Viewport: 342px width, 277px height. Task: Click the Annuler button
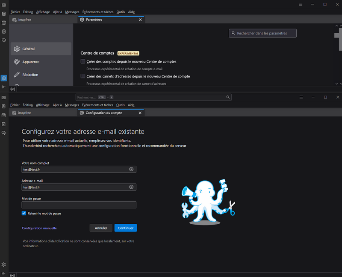point(101,228)
